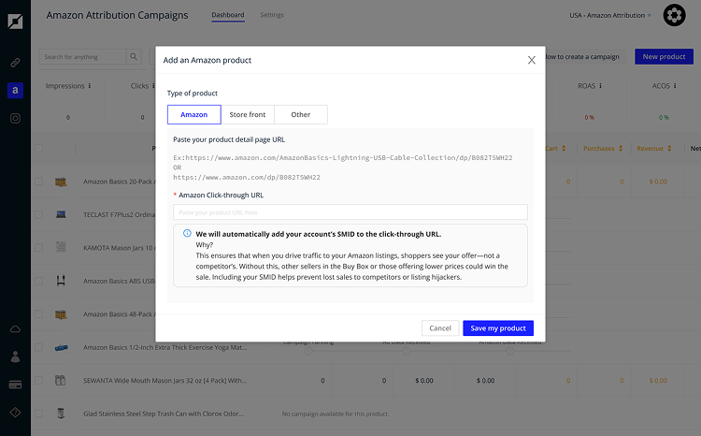
Task: Check the Amazon Basics ABS USB row checkbox
Action: click(x=39, y=281)
